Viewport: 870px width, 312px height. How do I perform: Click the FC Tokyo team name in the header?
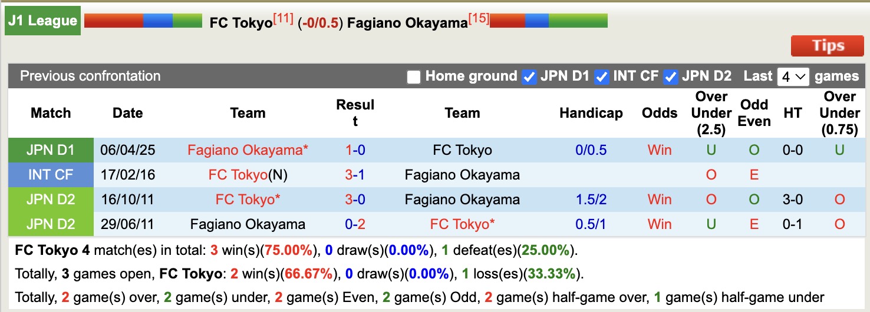pos(240,22)
